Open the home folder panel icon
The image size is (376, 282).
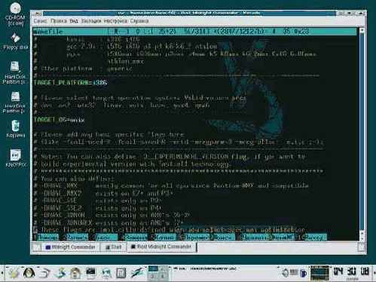[75, 273]
